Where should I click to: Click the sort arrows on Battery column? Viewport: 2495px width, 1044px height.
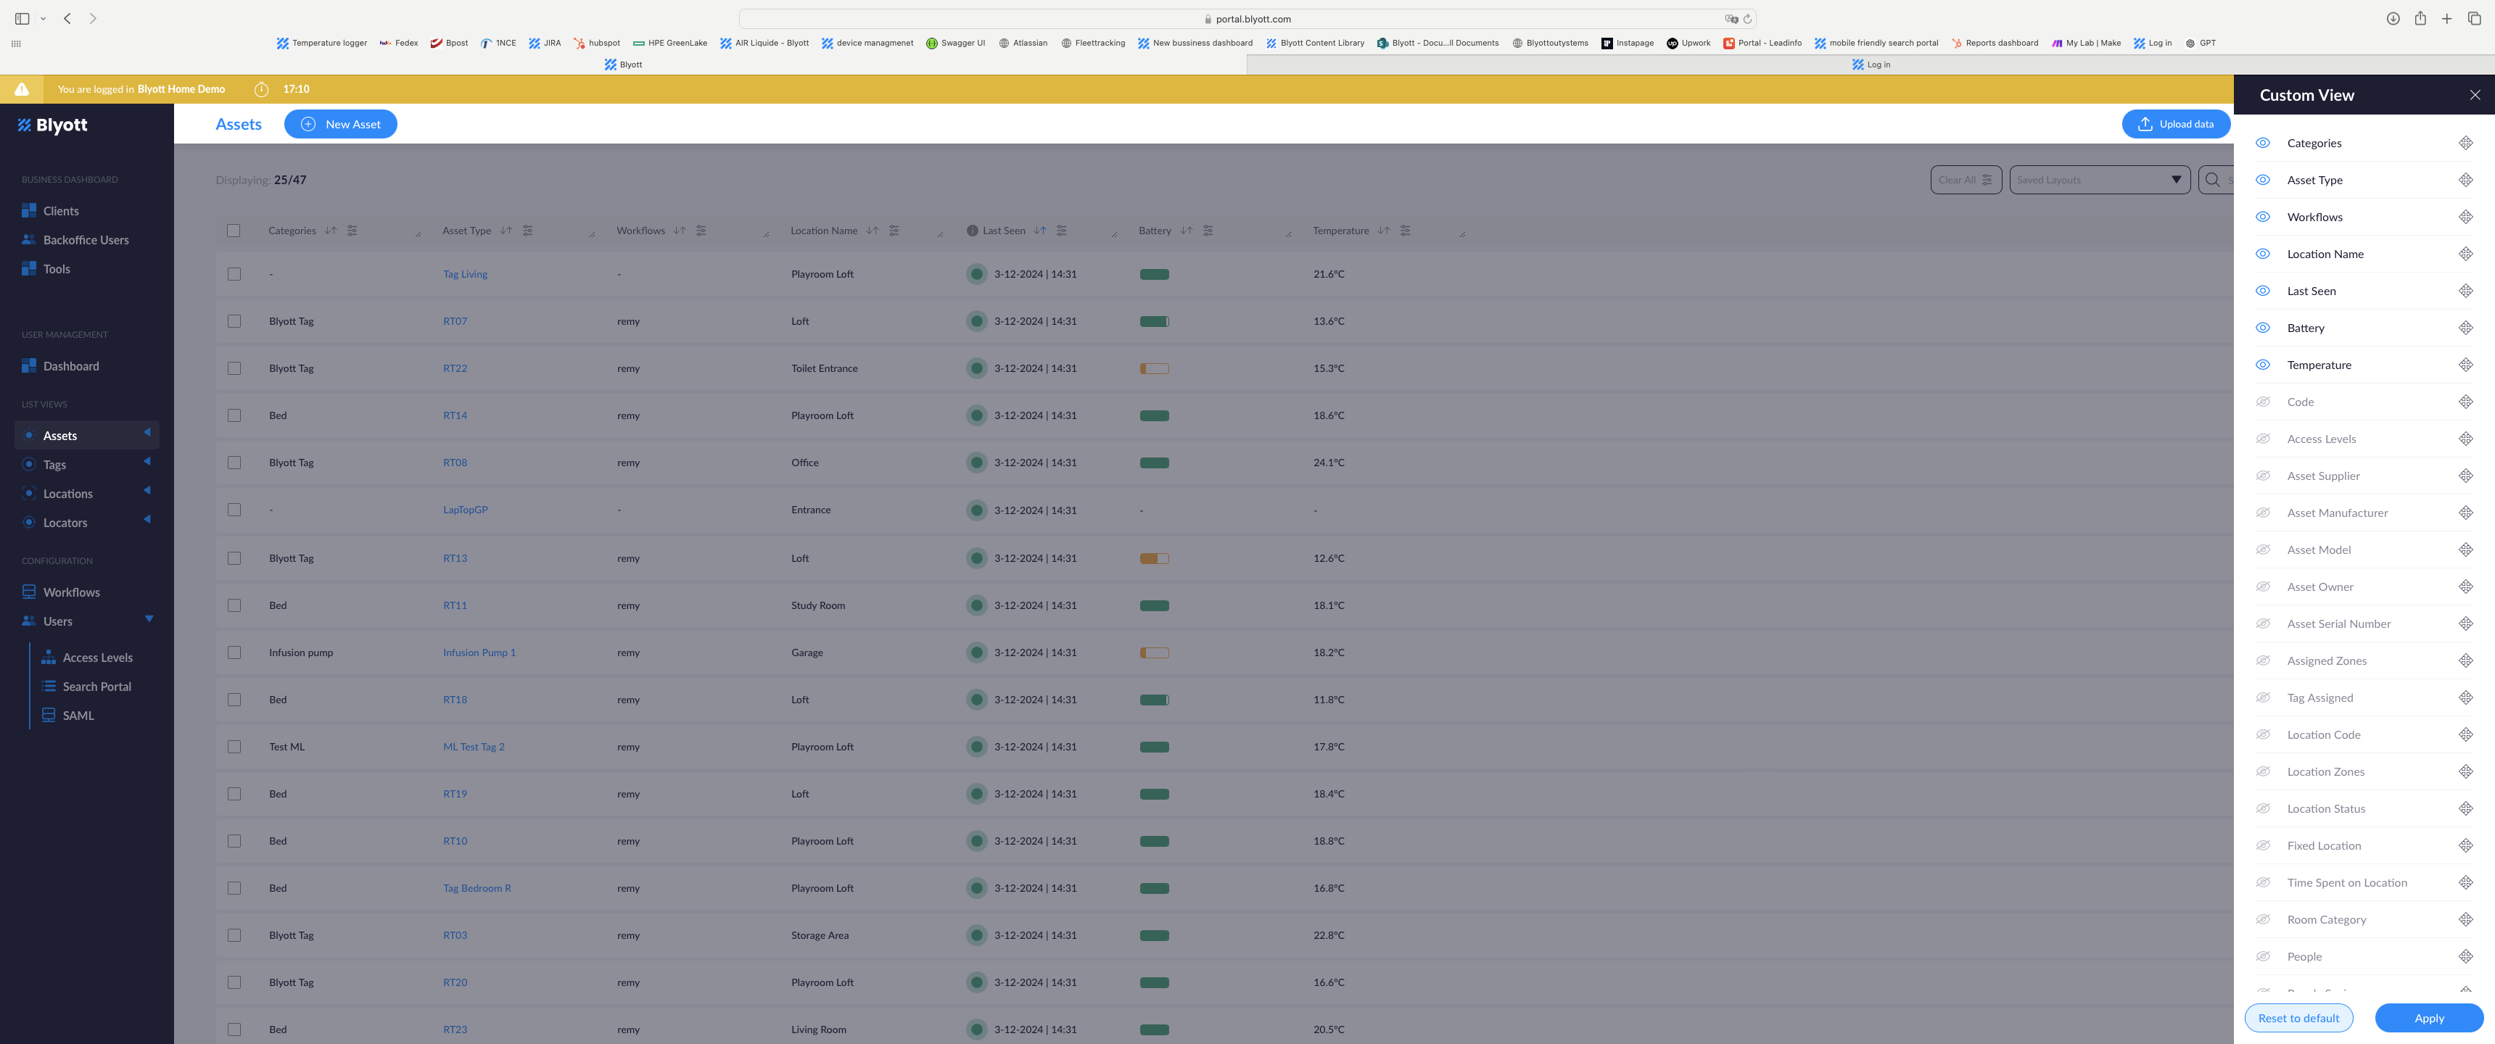click(x=1187, y=231)
